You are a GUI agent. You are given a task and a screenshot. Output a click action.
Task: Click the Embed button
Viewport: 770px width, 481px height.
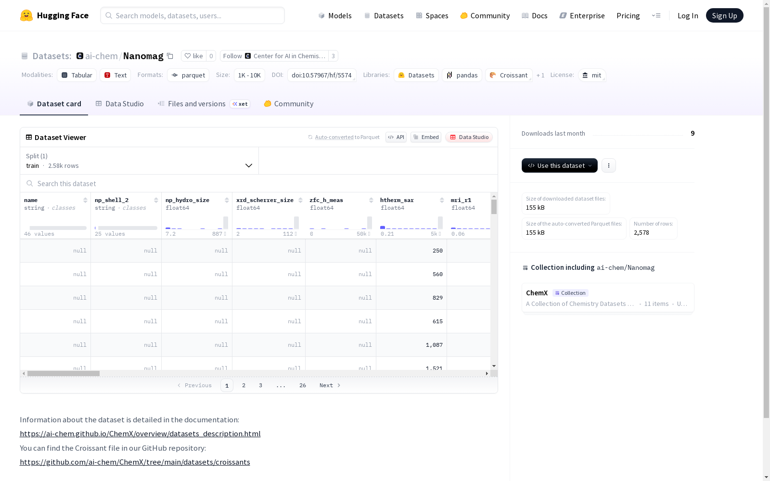tap(426, 137)
